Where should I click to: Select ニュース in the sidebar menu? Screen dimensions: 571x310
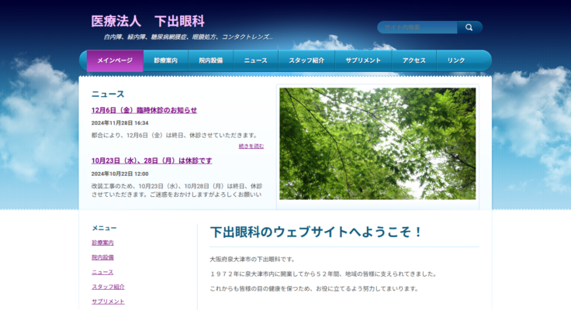(x=102, y=272)
